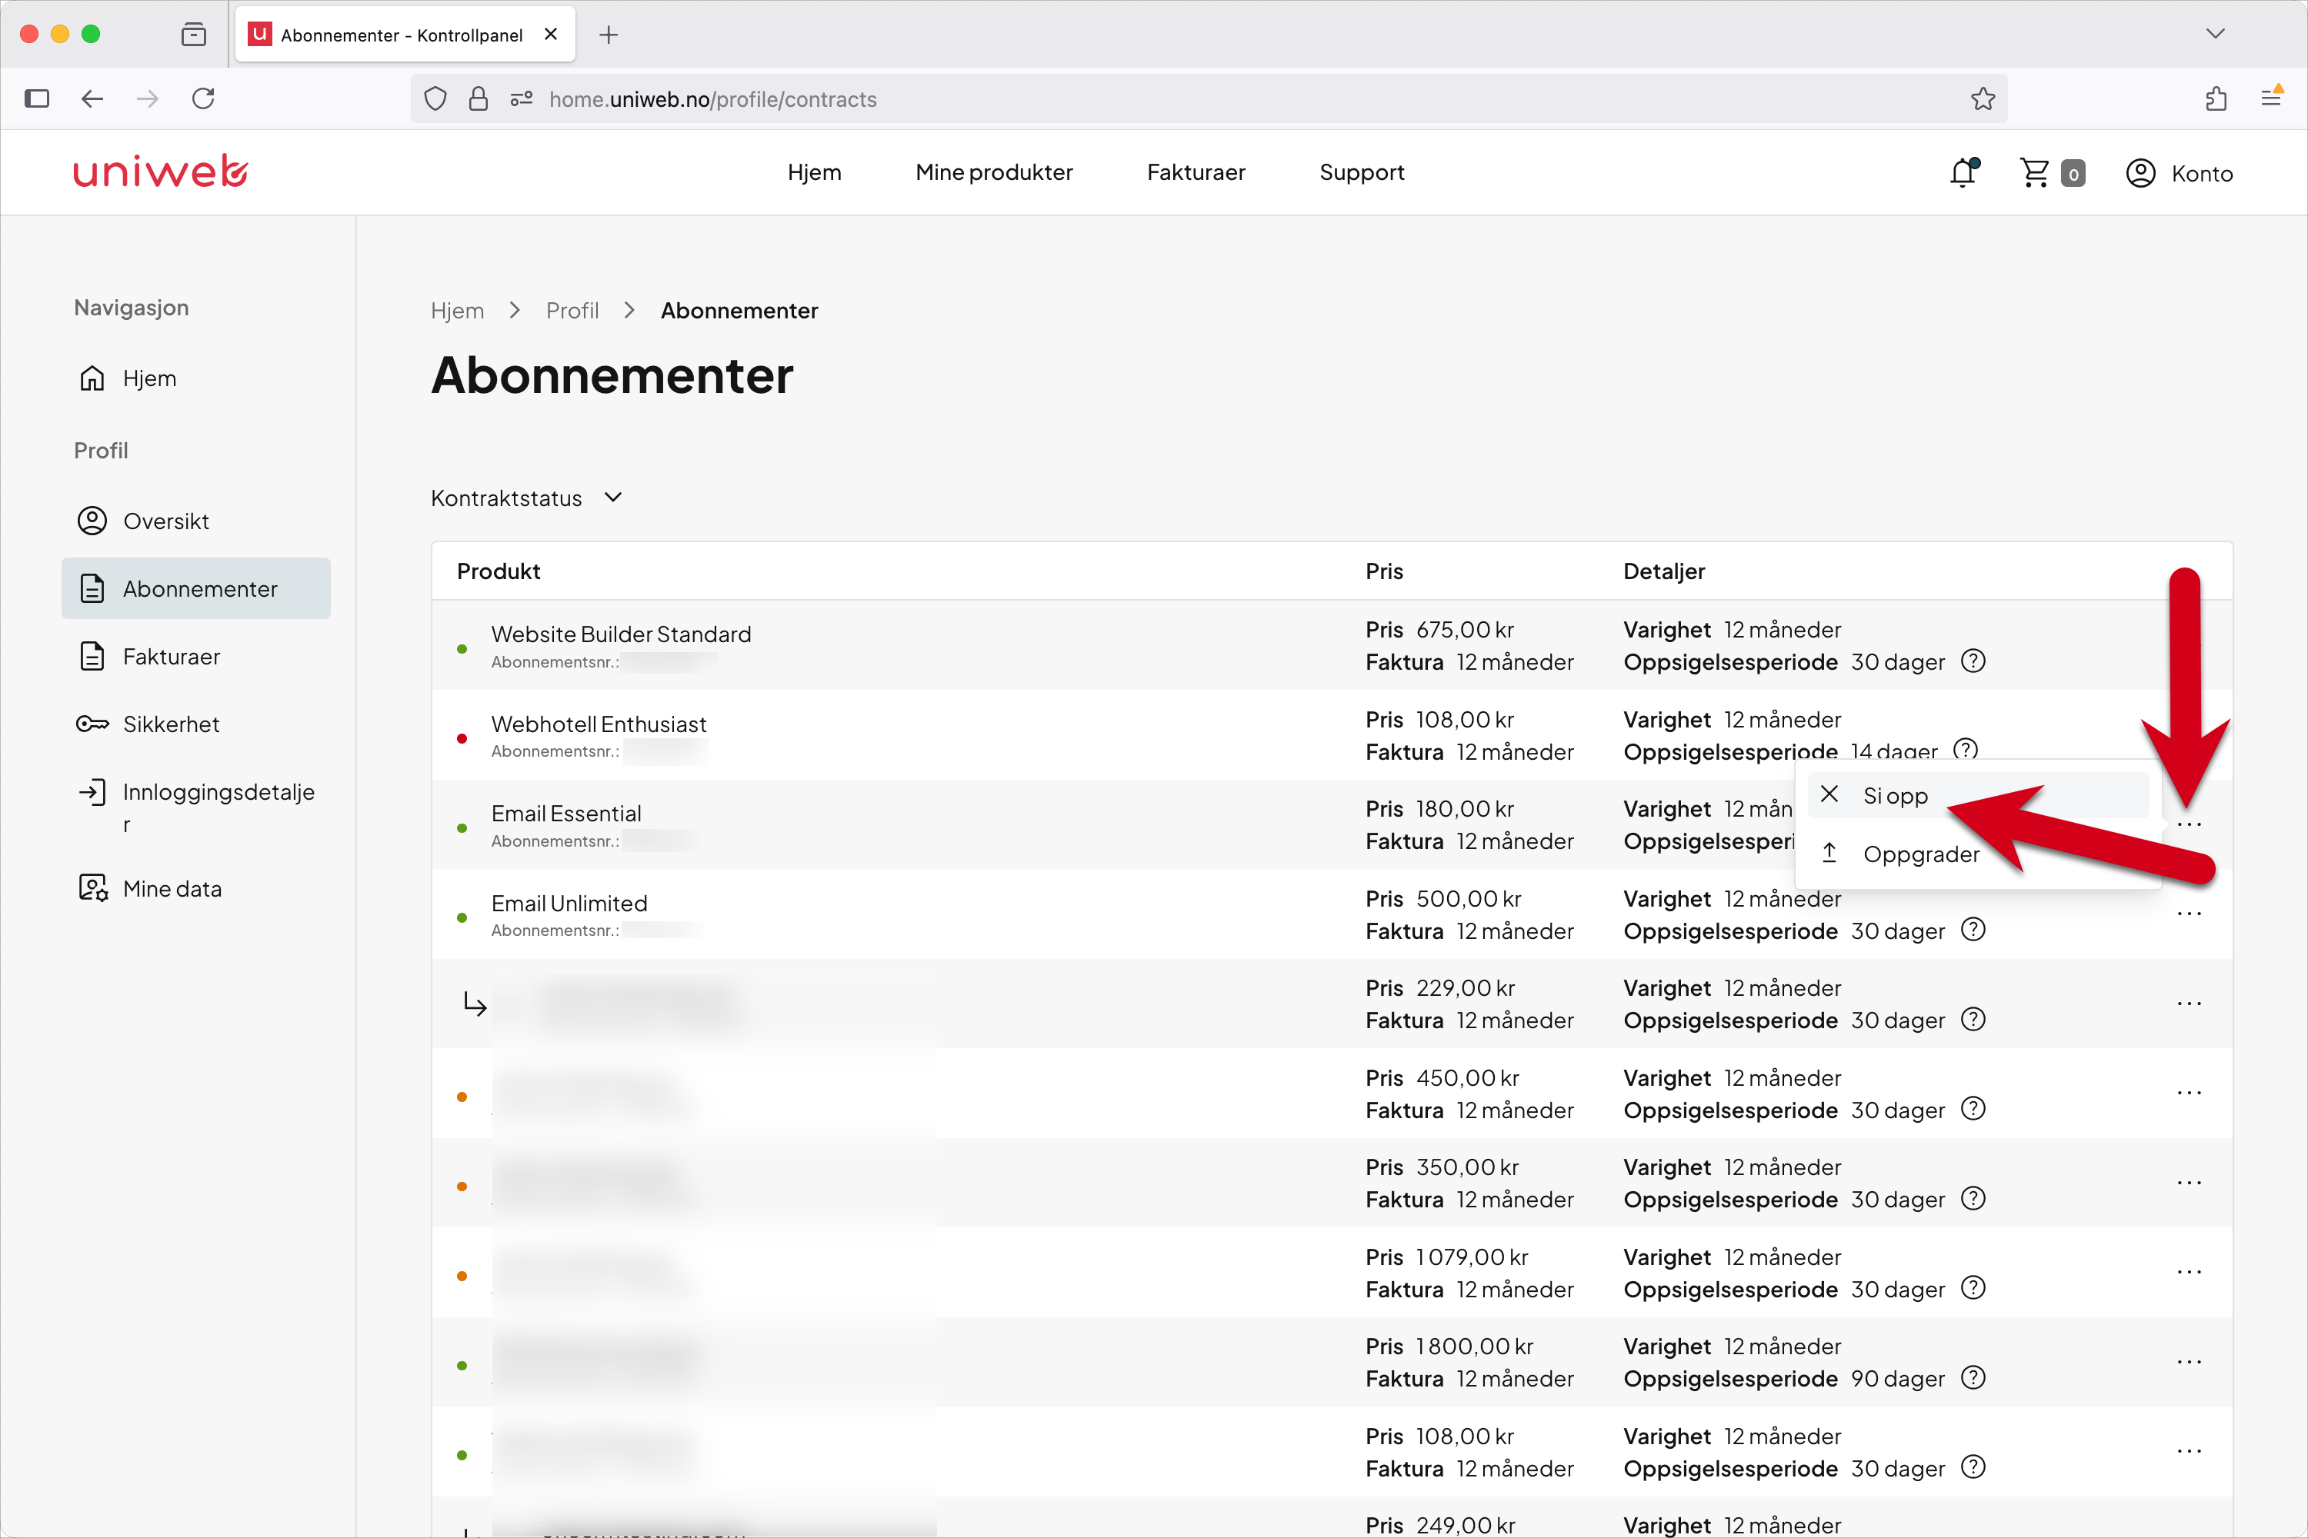2308x1538 pixels.
Task: Click the Produkt column header
Action: [x=499, y=571]
